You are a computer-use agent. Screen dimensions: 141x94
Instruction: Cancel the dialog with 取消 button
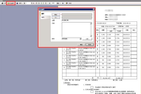coord(90,44)
